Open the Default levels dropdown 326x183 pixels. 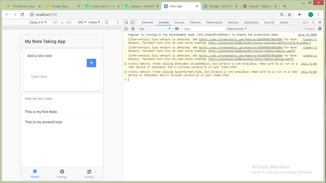pos(237,29)
